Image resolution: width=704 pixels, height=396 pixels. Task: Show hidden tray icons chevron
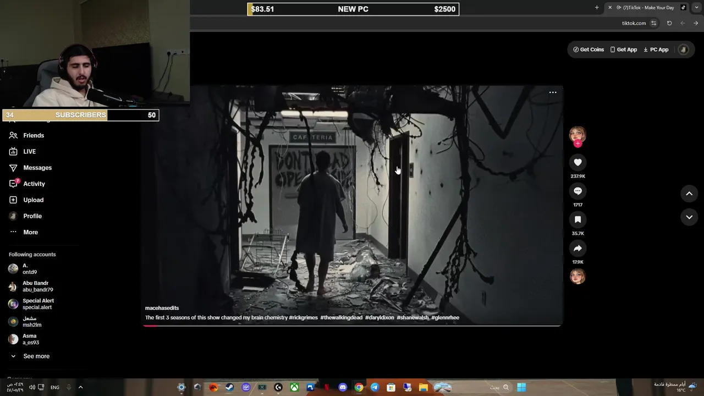click(x=80, y=387)
